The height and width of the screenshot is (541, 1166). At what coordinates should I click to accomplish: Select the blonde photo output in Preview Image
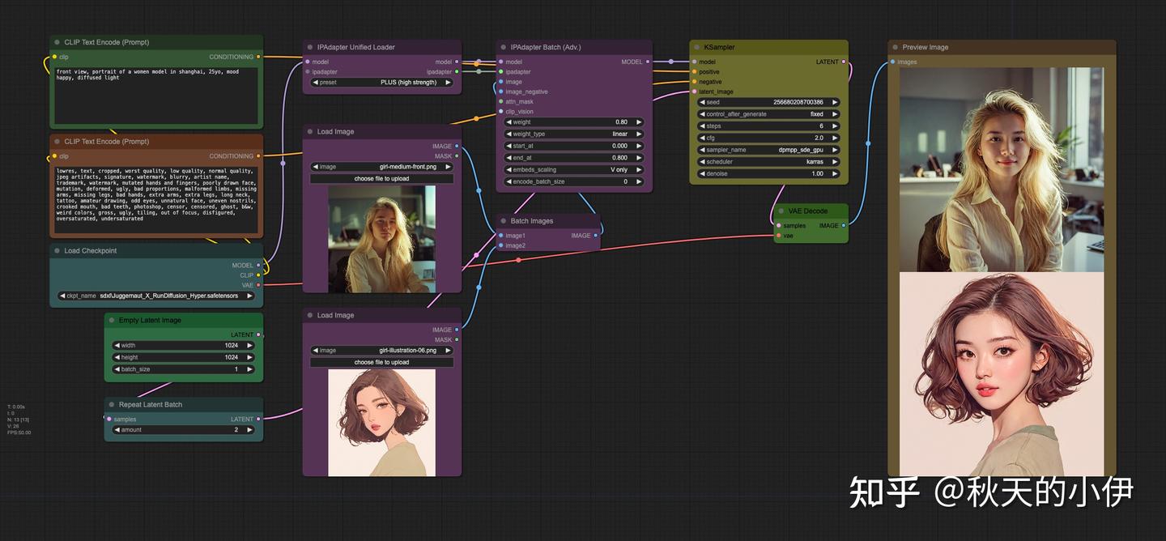click(x=1002, y=169)
